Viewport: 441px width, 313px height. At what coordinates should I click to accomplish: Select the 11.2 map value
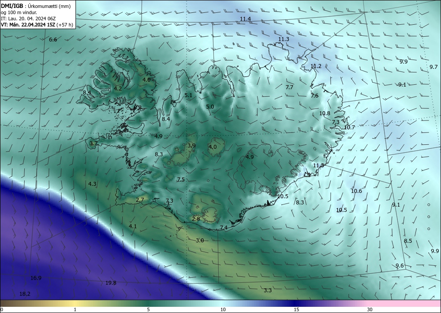click(316, 66)
